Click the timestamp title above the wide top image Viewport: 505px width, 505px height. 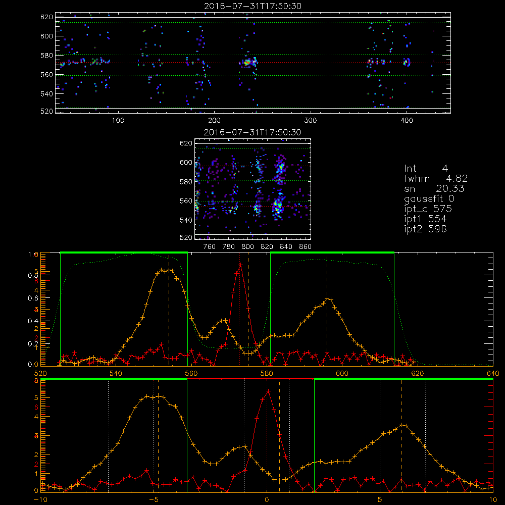[x=252, y=6]
